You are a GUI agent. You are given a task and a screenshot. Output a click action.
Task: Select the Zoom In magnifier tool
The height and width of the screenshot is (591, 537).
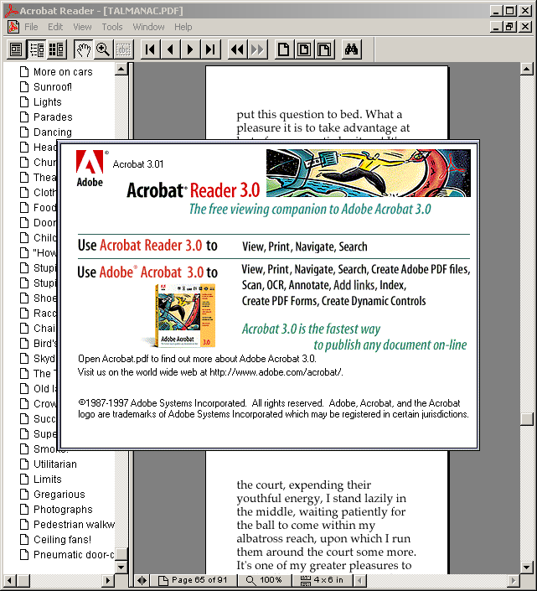103,49
